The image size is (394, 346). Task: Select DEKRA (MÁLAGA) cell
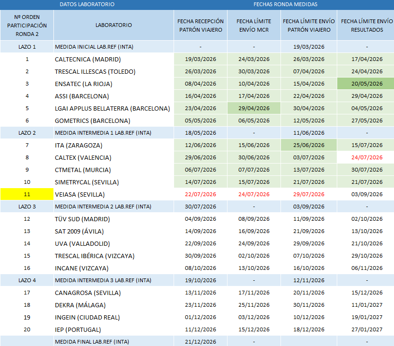(114, 305)
